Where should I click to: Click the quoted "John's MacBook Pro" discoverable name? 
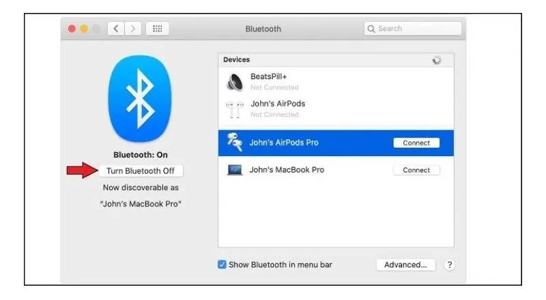(141, 204)
